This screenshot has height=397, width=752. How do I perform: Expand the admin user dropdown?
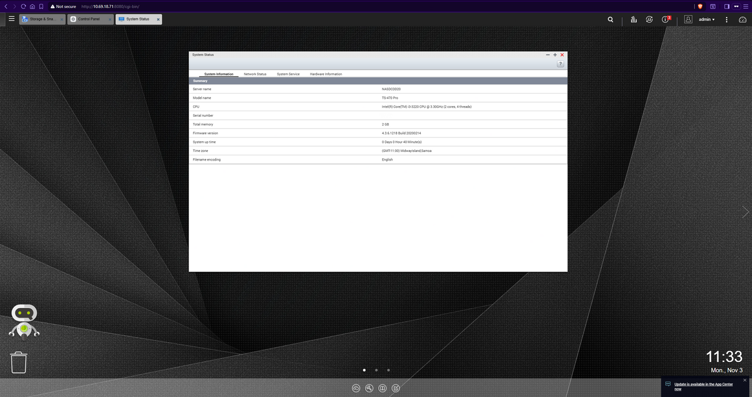[707, 19]
